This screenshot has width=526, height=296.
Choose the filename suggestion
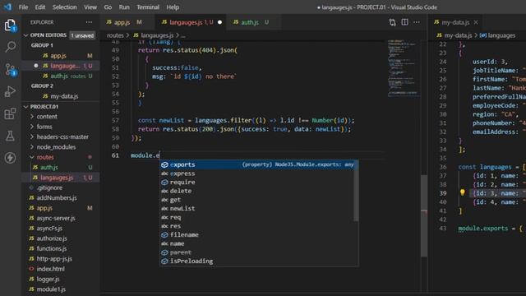pos(257,234)
